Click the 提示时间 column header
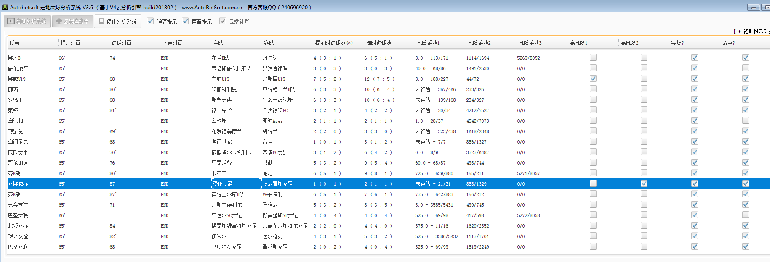 pos(70,43)
